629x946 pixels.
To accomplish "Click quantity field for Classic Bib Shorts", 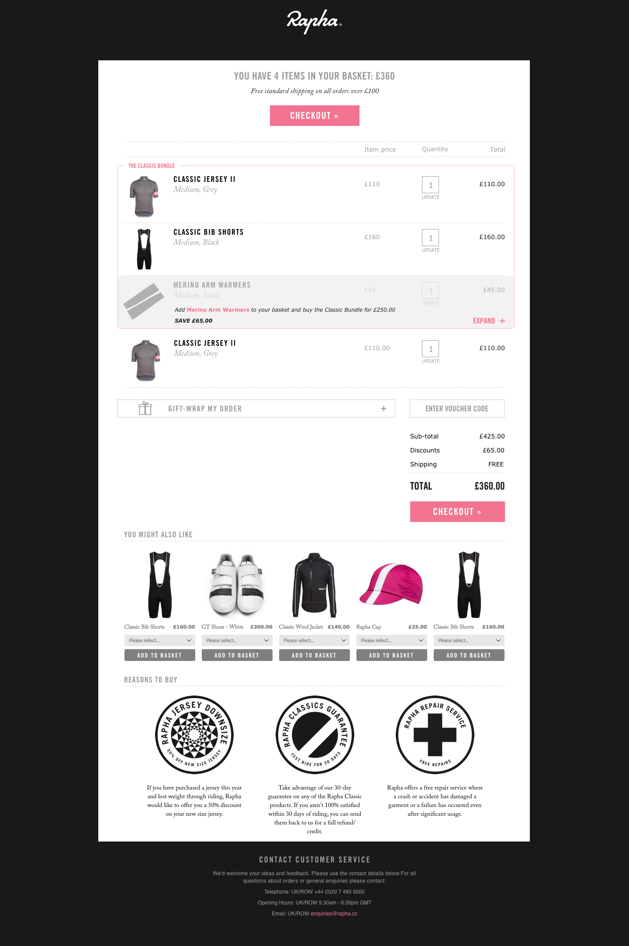I will point(430,238).
